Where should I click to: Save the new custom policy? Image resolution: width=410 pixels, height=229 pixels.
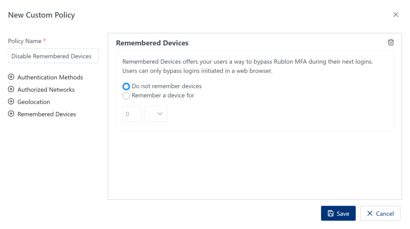pos(338,213)
